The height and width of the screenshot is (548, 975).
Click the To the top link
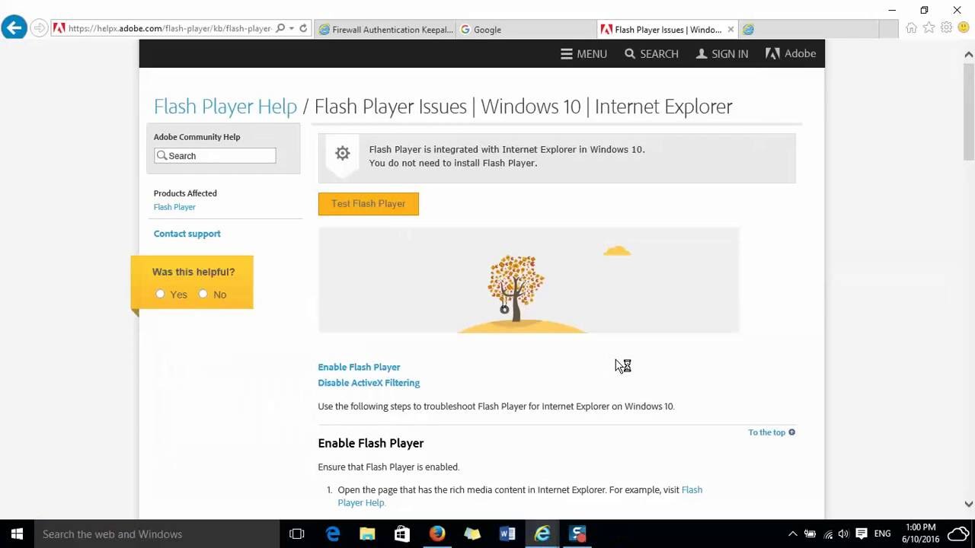772,432
